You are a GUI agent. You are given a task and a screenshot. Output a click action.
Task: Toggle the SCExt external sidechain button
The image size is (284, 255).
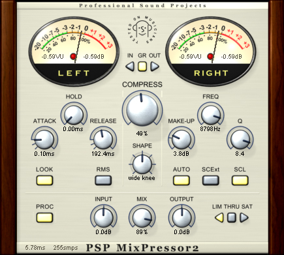pyautogui.click(x=210, y=181)
